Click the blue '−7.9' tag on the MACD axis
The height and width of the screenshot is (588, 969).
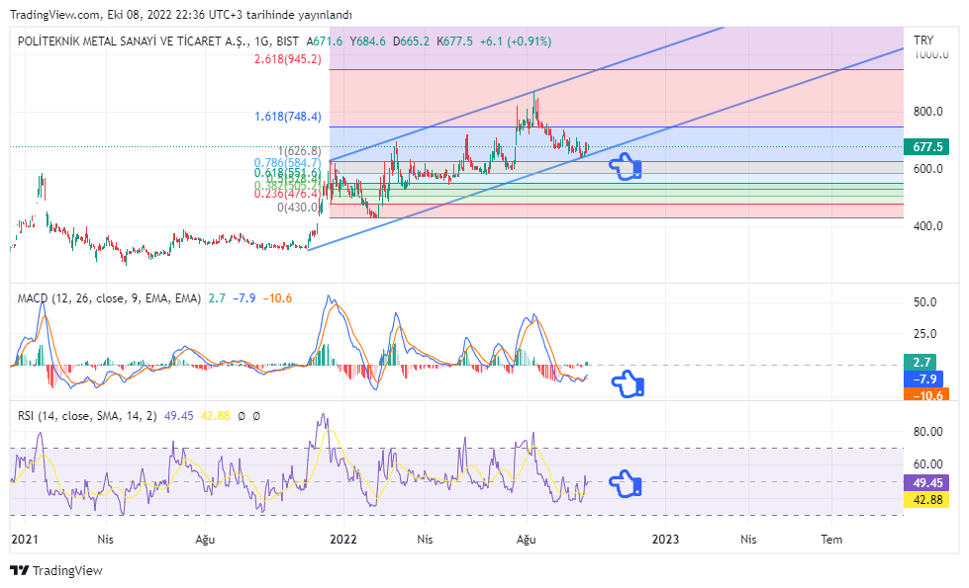click(x=923, y=378)
